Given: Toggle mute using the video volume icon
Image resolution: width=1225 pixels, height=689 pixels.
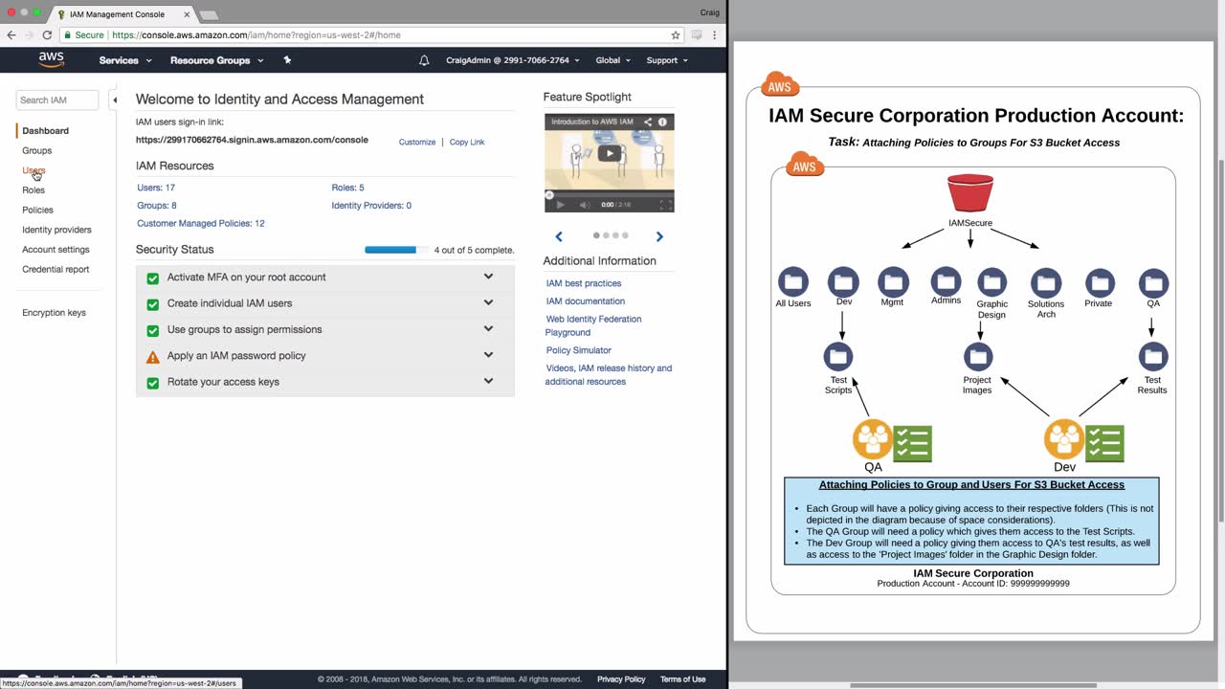Looking at the screenshot, I should [x=585, y=204].
